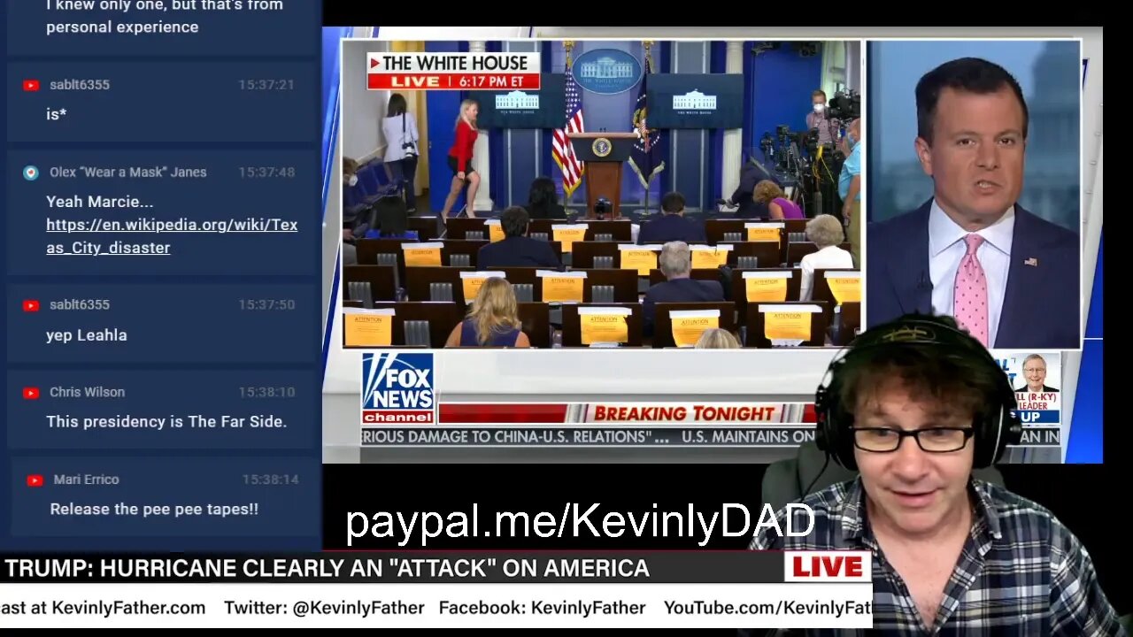Click the red LIVE badge in lower banner
The width and height of the screenshot is (1133, 637).
tap(828, 567)
